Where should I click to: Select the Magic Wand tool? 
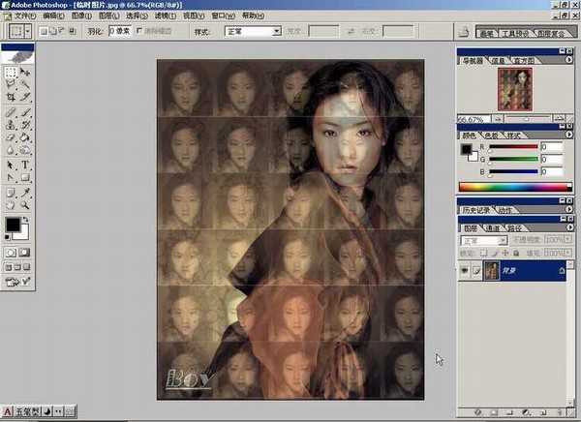[x=25, y=85]
